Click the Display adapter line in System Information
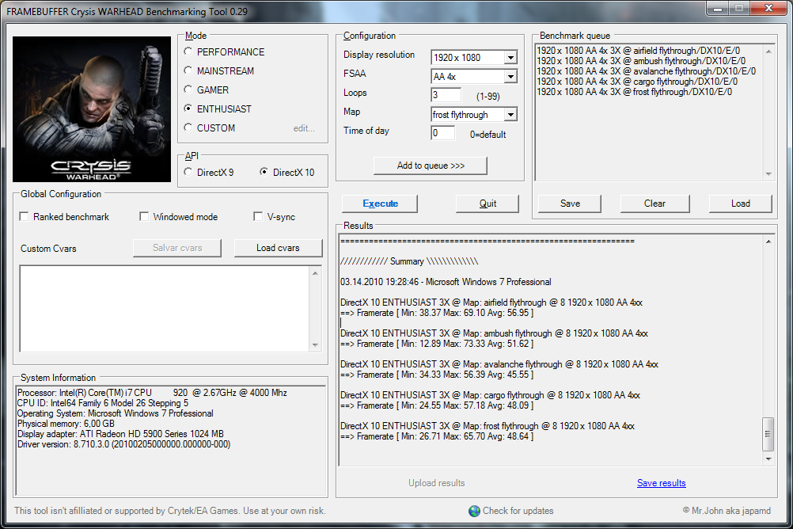Viewport: 793px width, 529px height. point(120,434)
